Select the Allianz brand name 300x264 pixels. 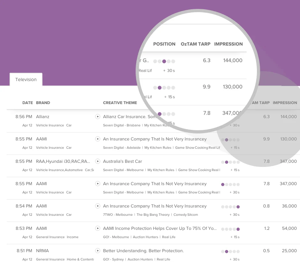tap(43, 117)
